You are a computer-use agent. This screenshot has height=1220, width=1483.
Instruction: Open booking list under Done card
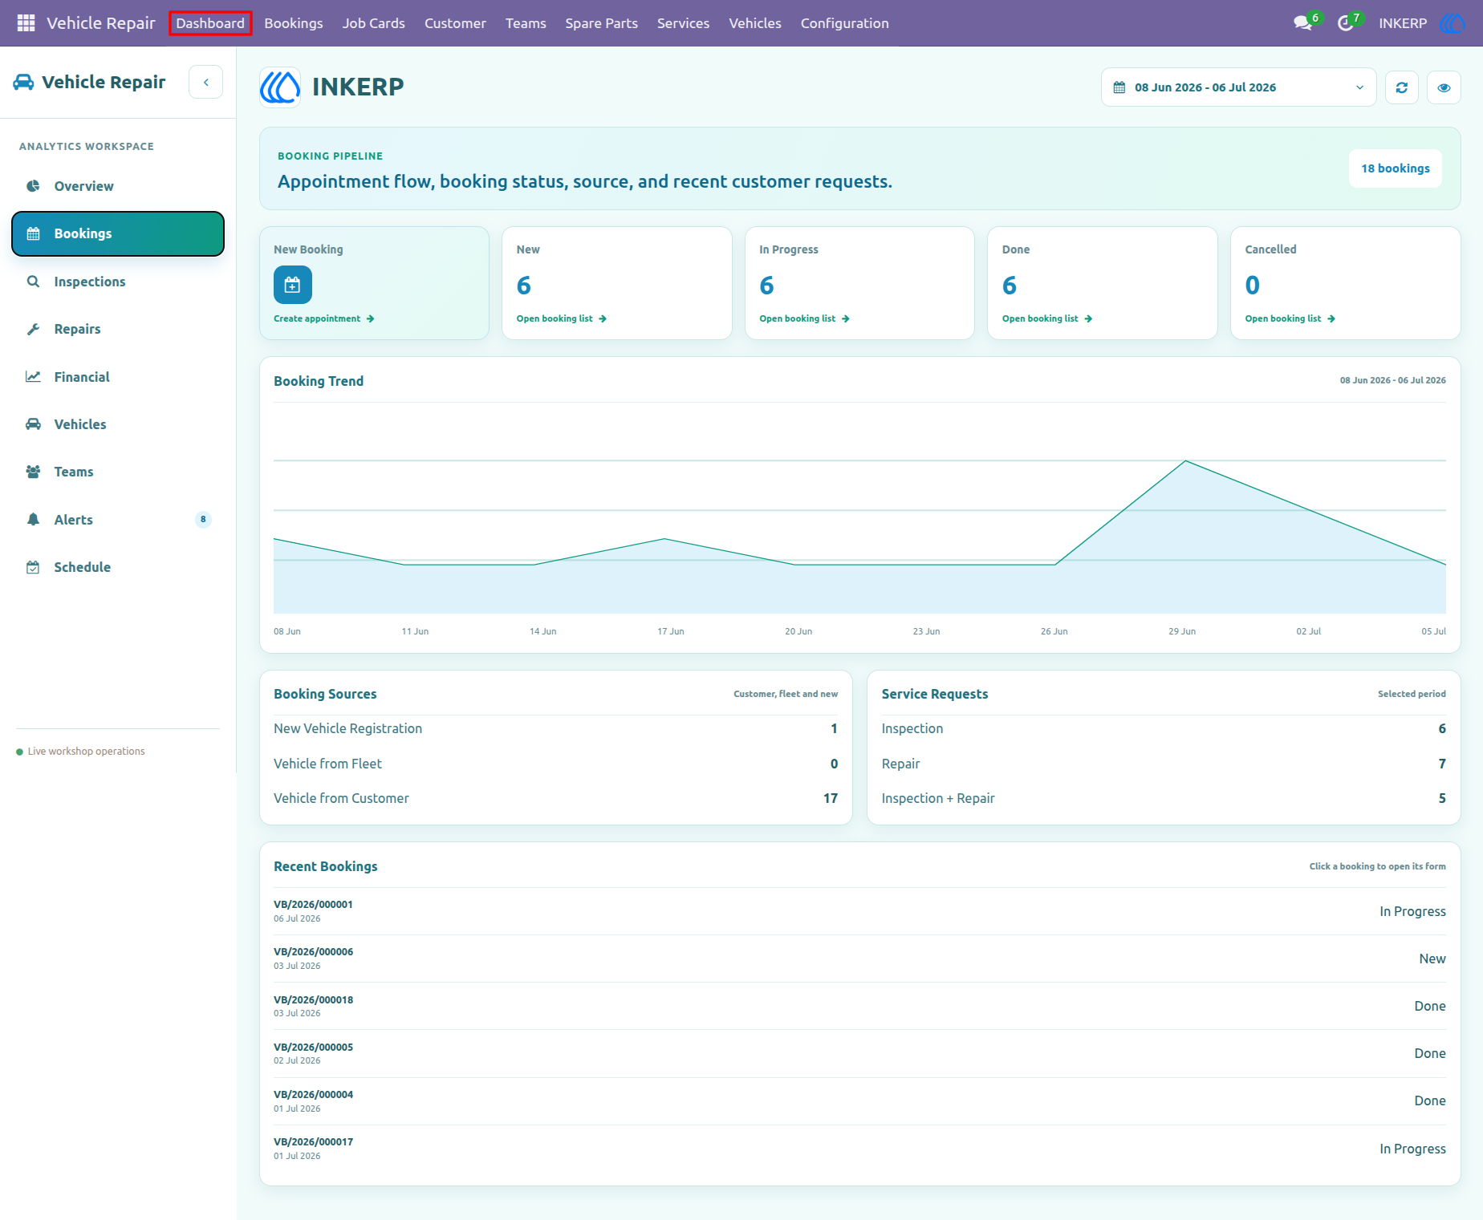(x=1047, y=318)
